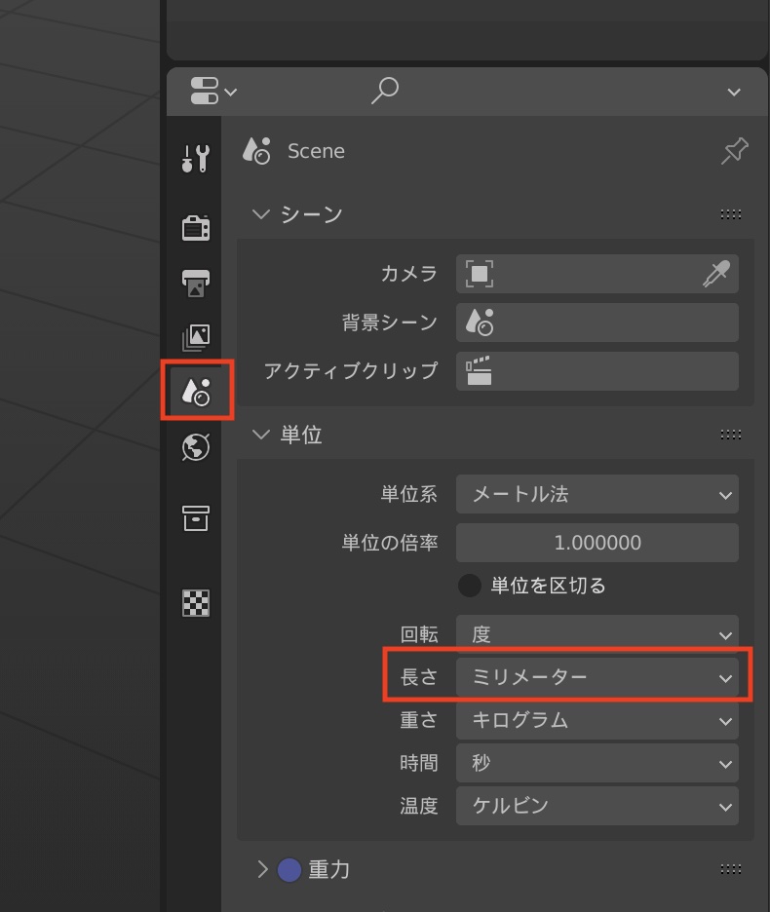Click the camera eyedropper icon
This screenshot has width=770, height=912.
715,275
